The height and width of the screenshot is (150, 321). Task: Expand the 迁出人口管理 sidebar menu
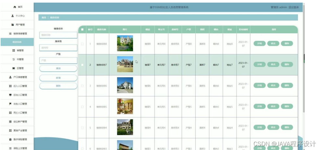tap(17, 95)
